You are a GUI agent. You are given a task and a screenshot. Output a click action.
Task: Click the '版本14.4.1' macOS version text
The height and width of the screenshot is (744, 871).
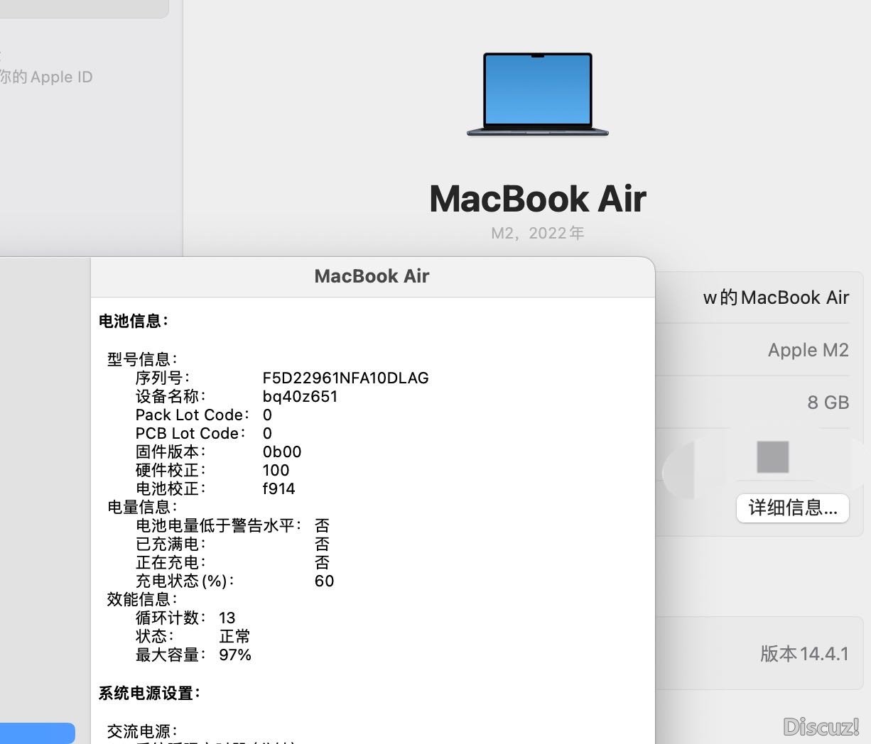[x=804, y=654]
